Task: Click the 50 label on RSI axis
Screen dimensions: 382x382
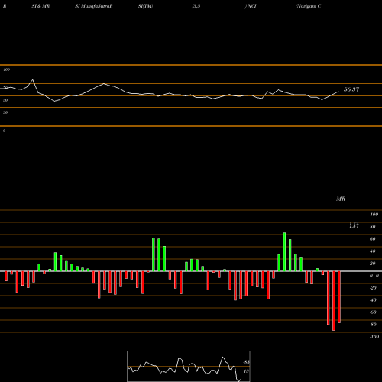Action: [5, 100]
